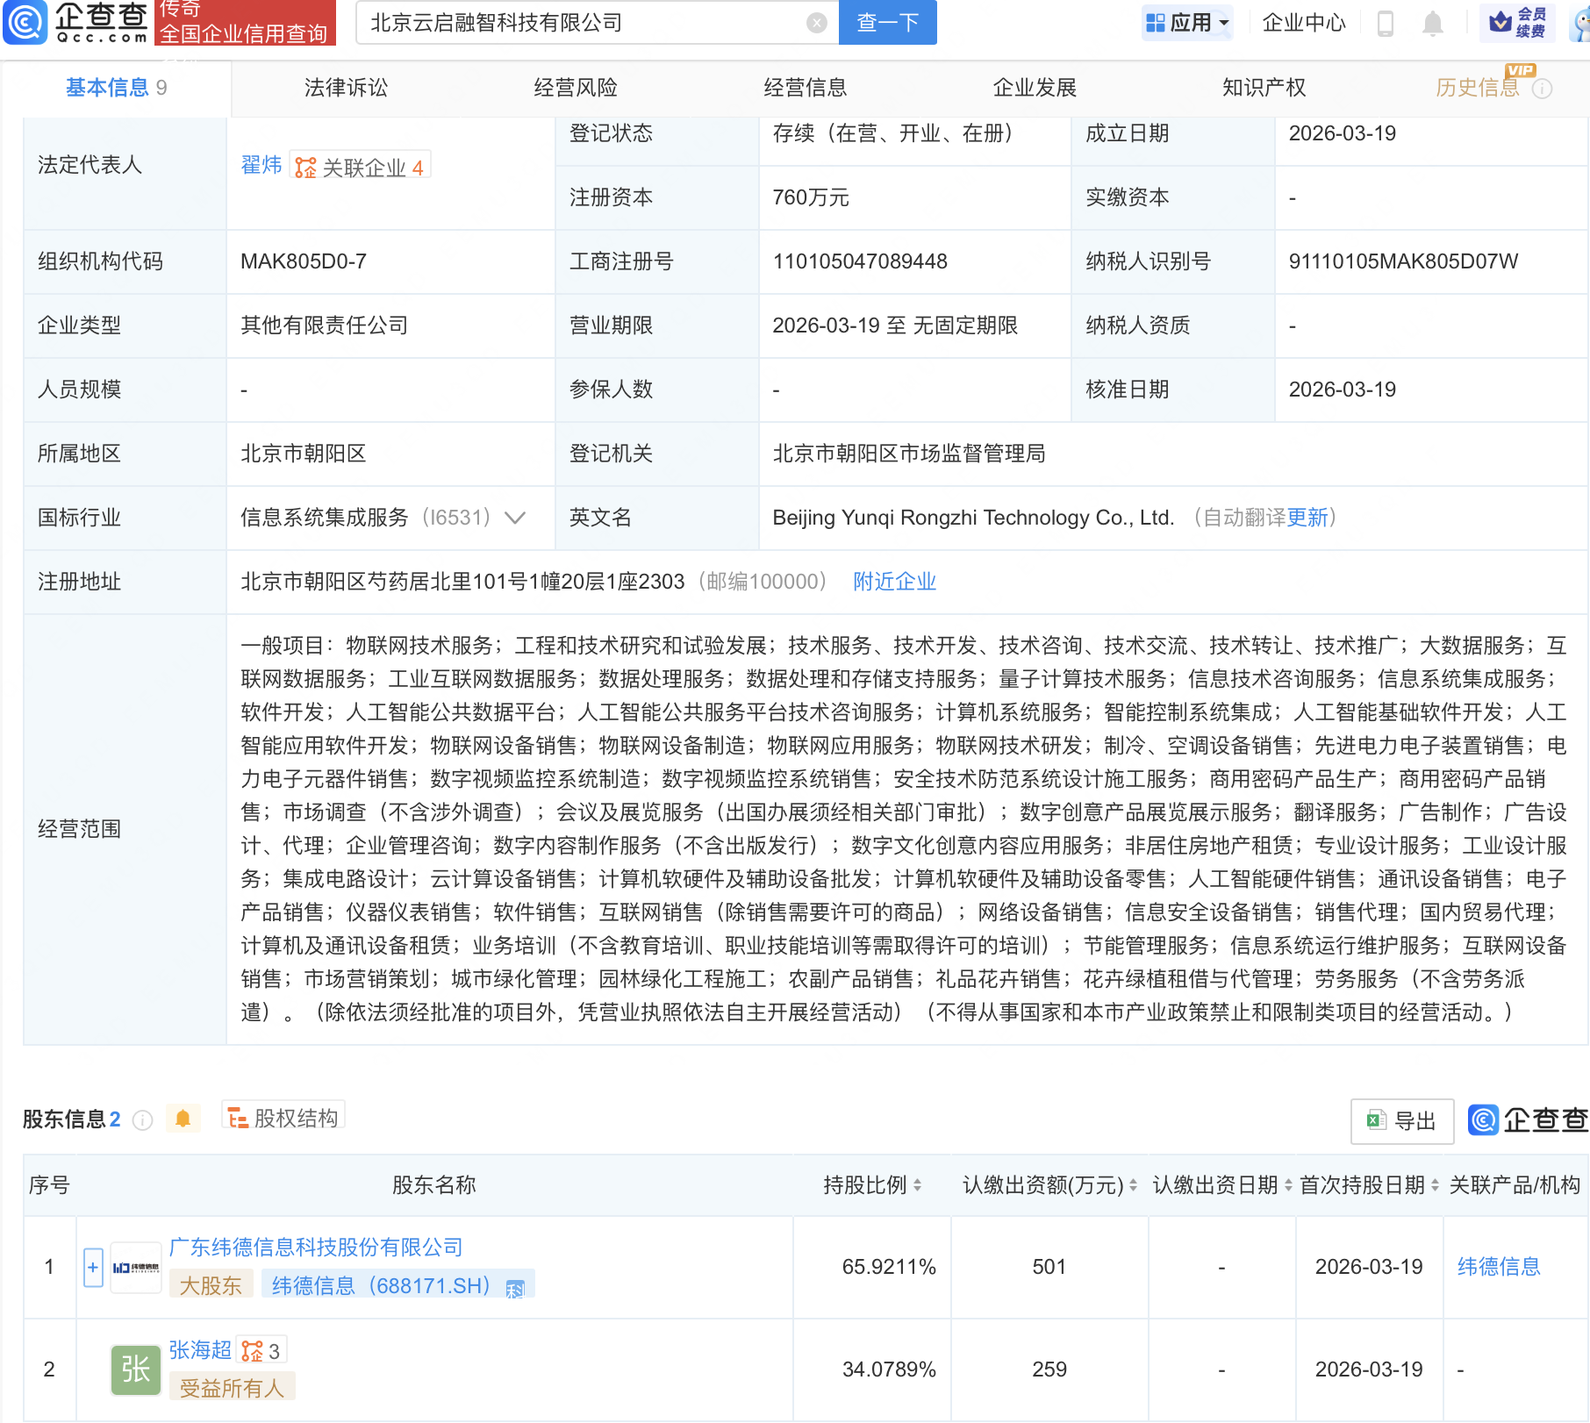Click the company name search field
This screenshot has height=1423, width=1590.
click(x=579, y=23)
